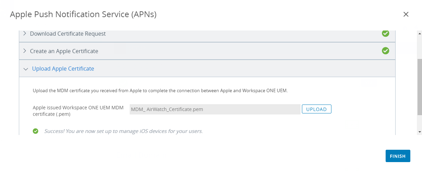The height and width of the screenshot is (171, 422).
Task: Click the Create an Apple Certificate title
Action: click(x=64, y=51)
